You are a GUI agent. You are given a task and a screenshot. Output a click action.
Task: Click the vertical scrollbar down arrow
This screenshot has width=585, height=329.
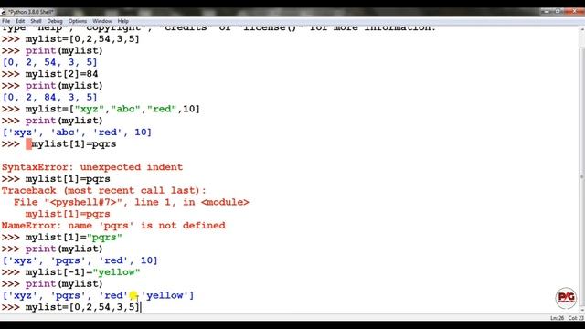click(581, 310)
